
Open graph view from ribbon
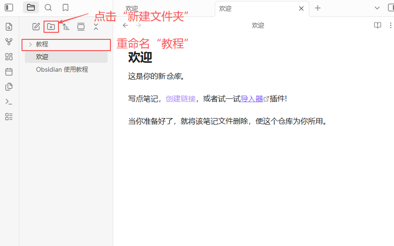(x=9, y=42)
